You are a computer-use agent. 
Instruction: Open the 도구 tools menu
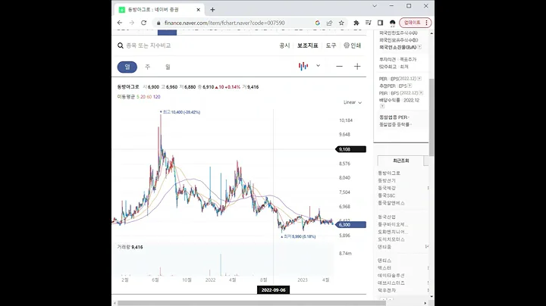[331, 45]
